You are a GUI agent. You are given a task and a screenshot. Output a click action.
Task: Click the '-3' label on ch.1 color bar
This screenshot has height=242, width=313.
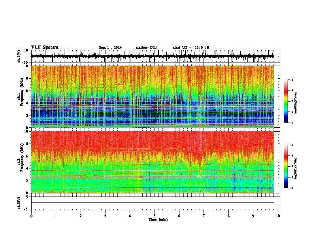(x=292, y=79)
